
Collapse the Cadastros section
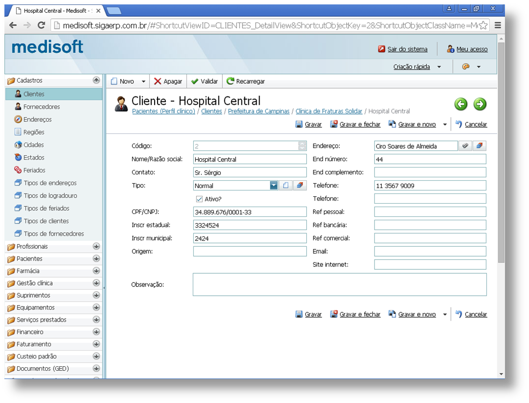[x=96, y=80]
